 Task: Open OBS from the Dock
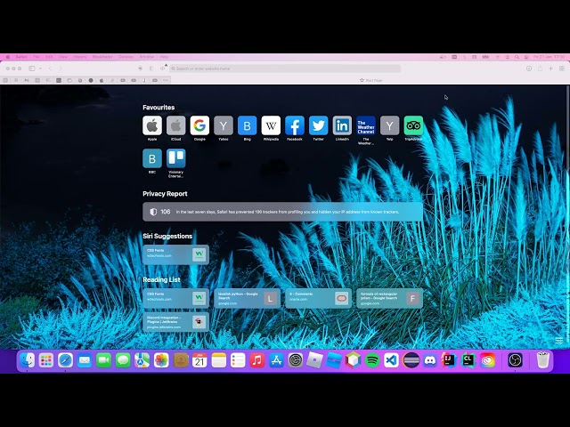pyautogui.click(x=515, y=360)
